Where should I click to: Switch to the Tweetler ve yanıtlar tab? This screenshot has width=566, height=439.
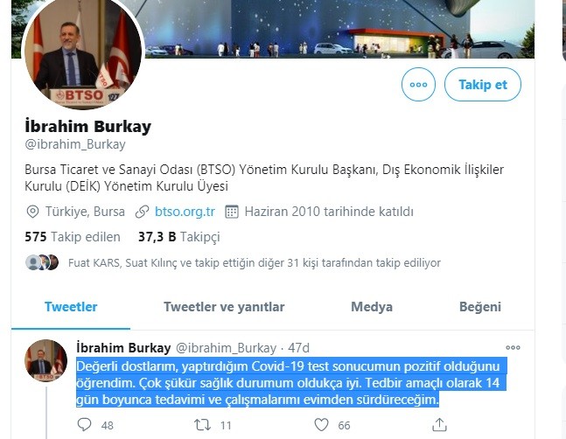pyautogui.click(x=224, y=307)
